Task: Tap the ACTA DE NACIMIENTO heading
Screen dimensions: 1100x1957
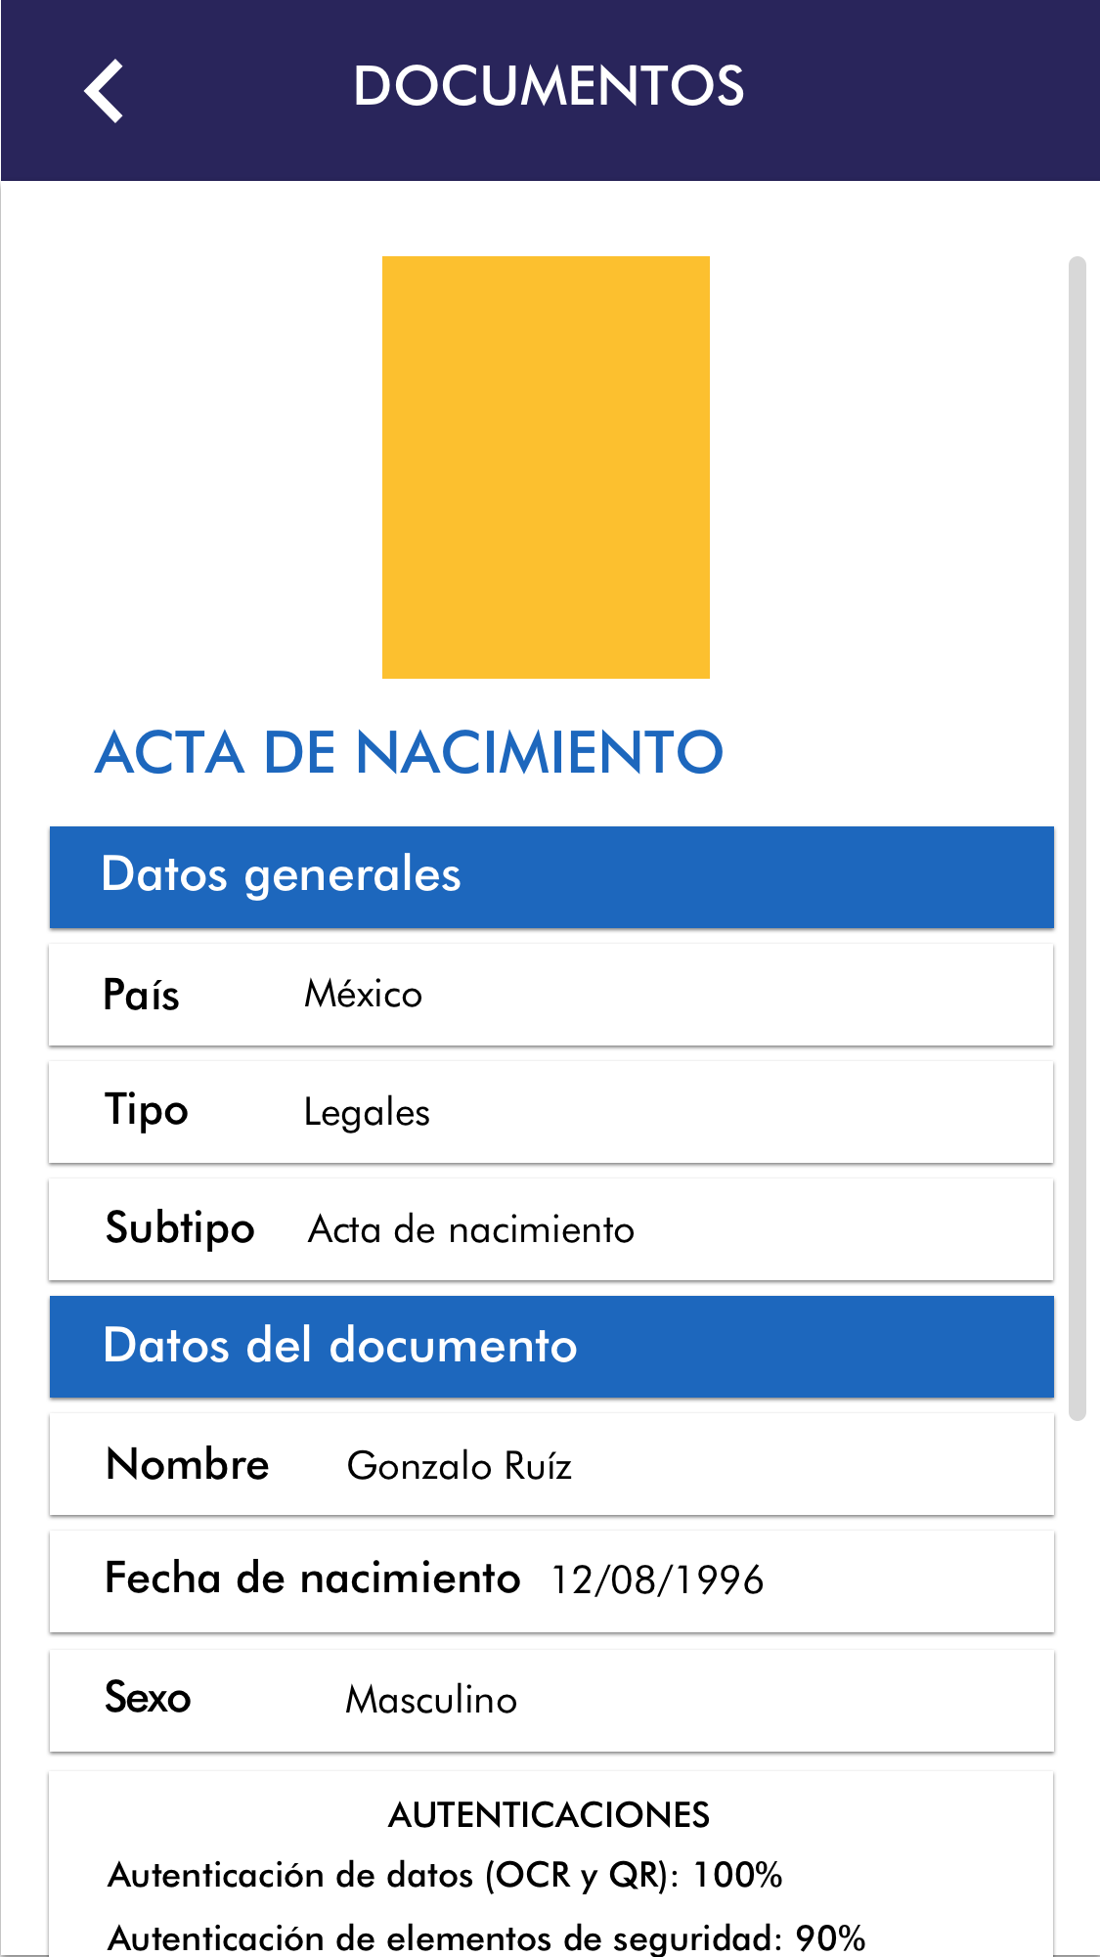Action: pyautogui.click(x=409, y=753)
